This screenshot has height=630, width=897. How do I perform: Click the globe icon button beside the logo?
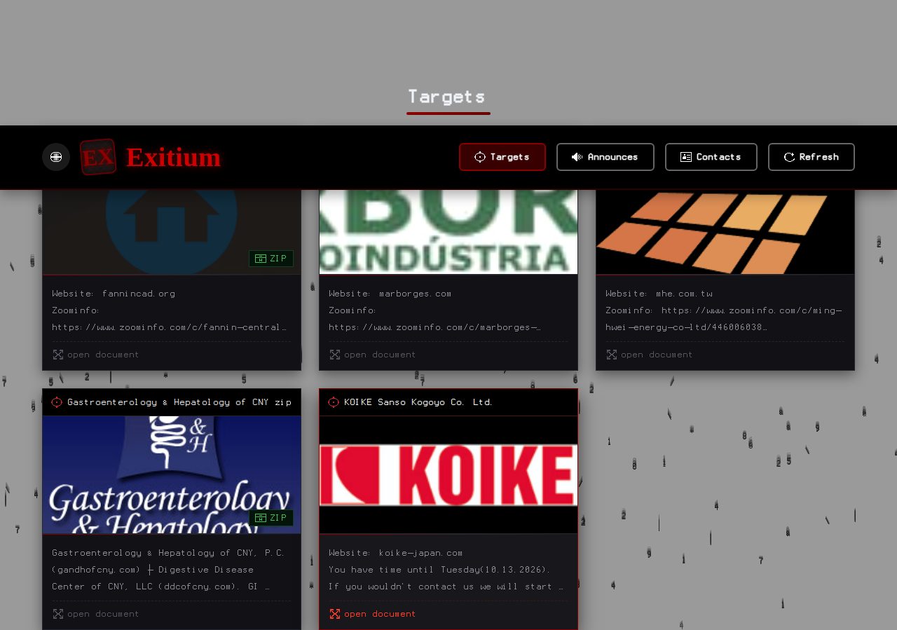[56, 157]
